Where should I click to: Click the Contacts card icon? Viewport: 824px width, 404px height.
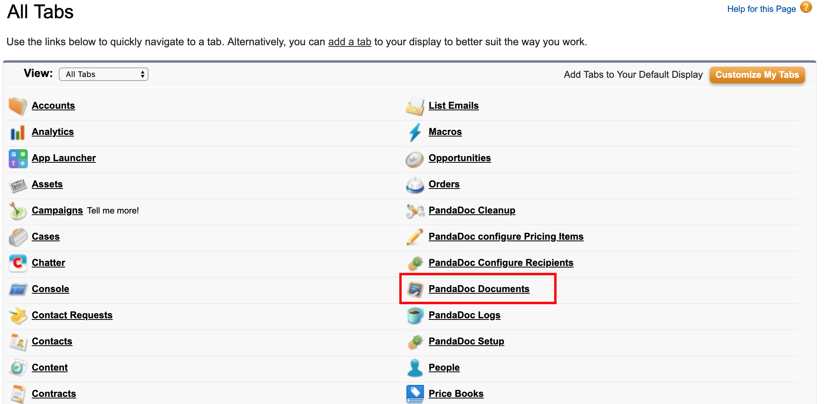click(18, 342)
